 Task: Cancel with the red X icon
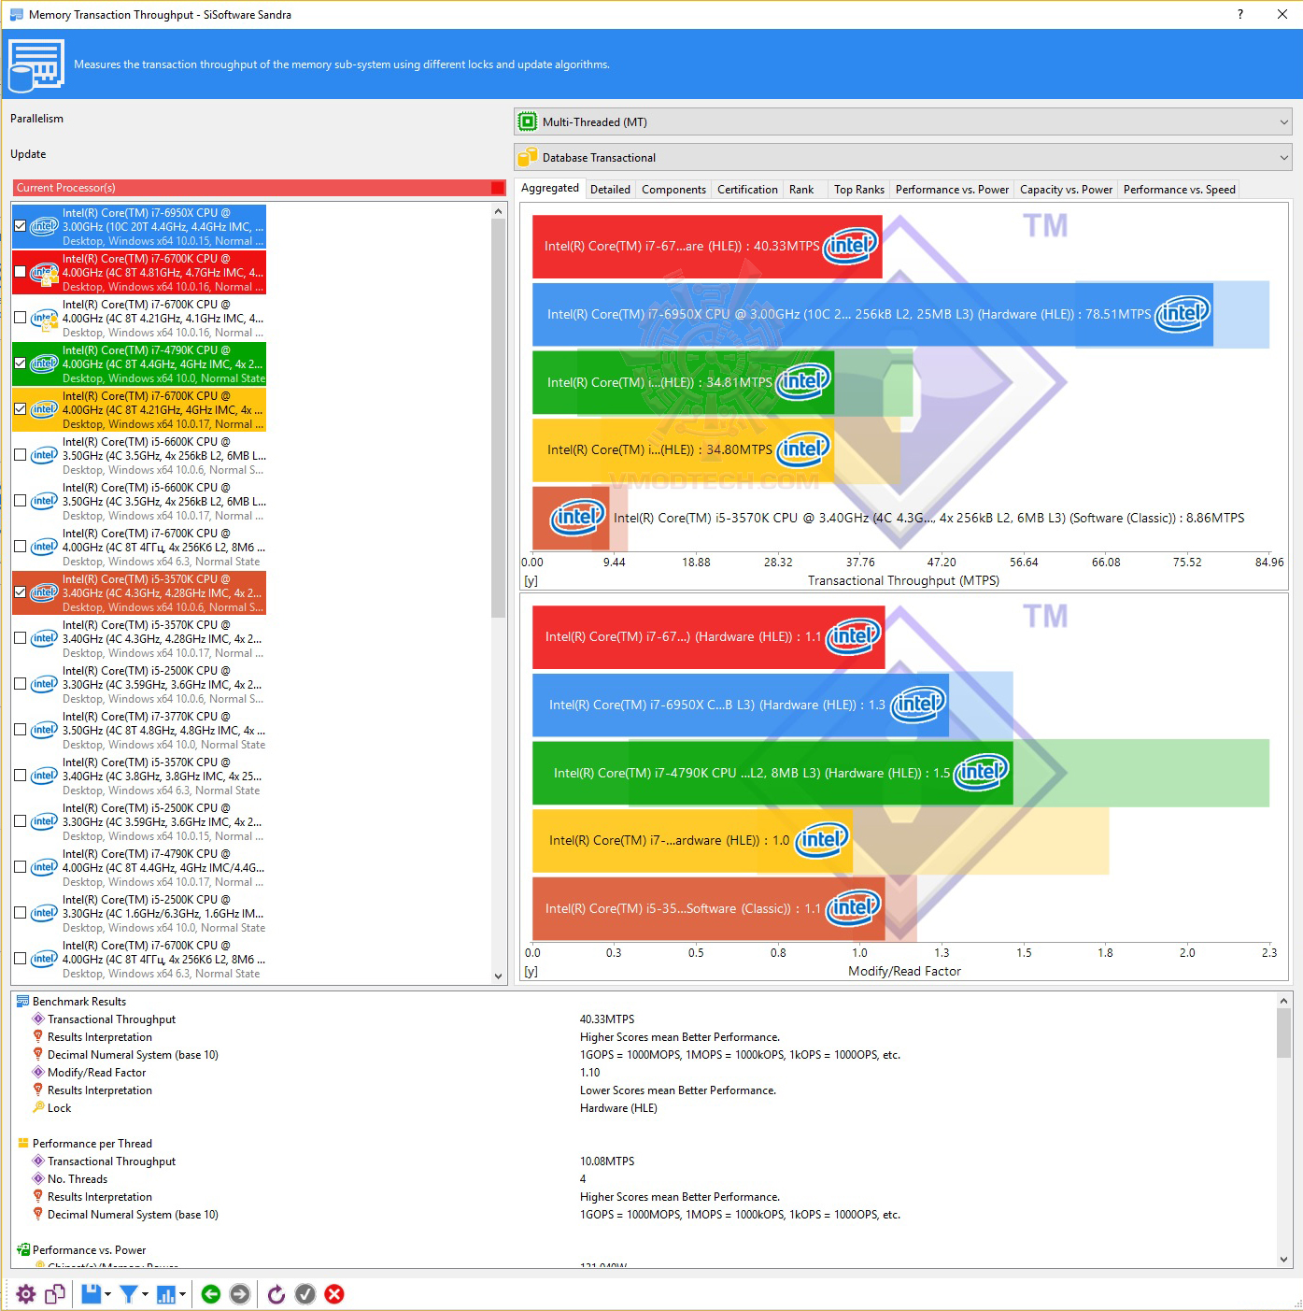pyautogui.click(x=334, y=1294)
